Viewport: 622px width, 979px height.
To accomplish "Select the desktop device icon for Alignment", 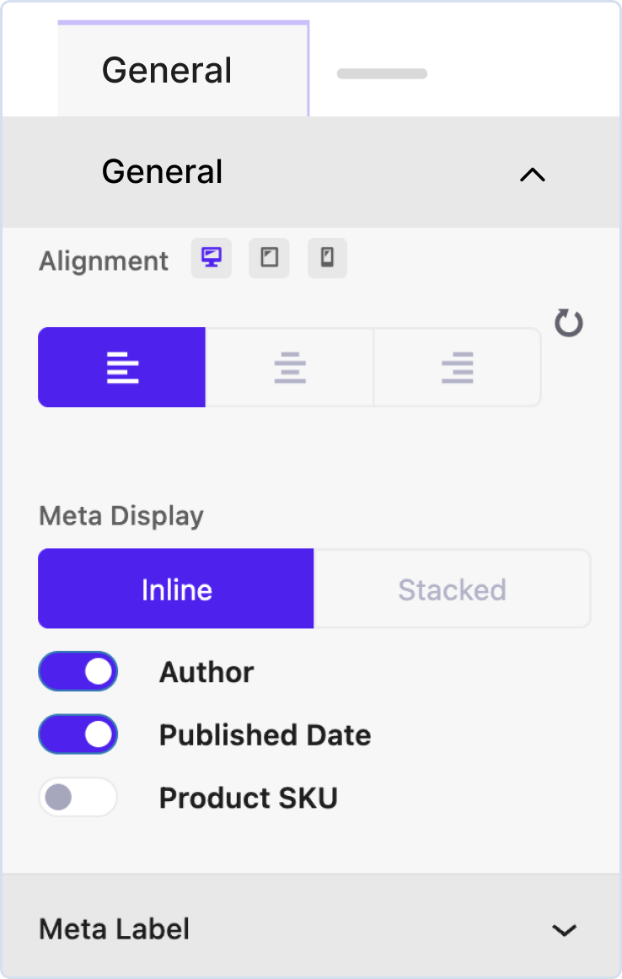I will coord(211,258).
